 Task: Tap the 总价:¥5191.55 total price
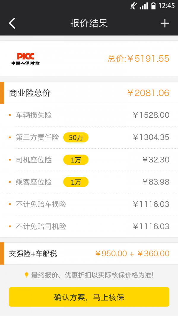tap(138, 59)
